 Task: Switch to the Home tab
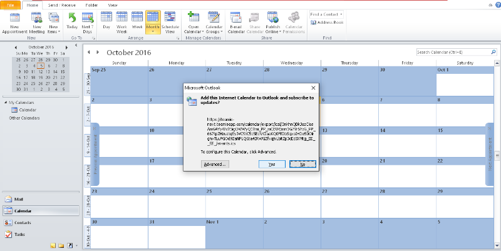click(x=33, y=5)
